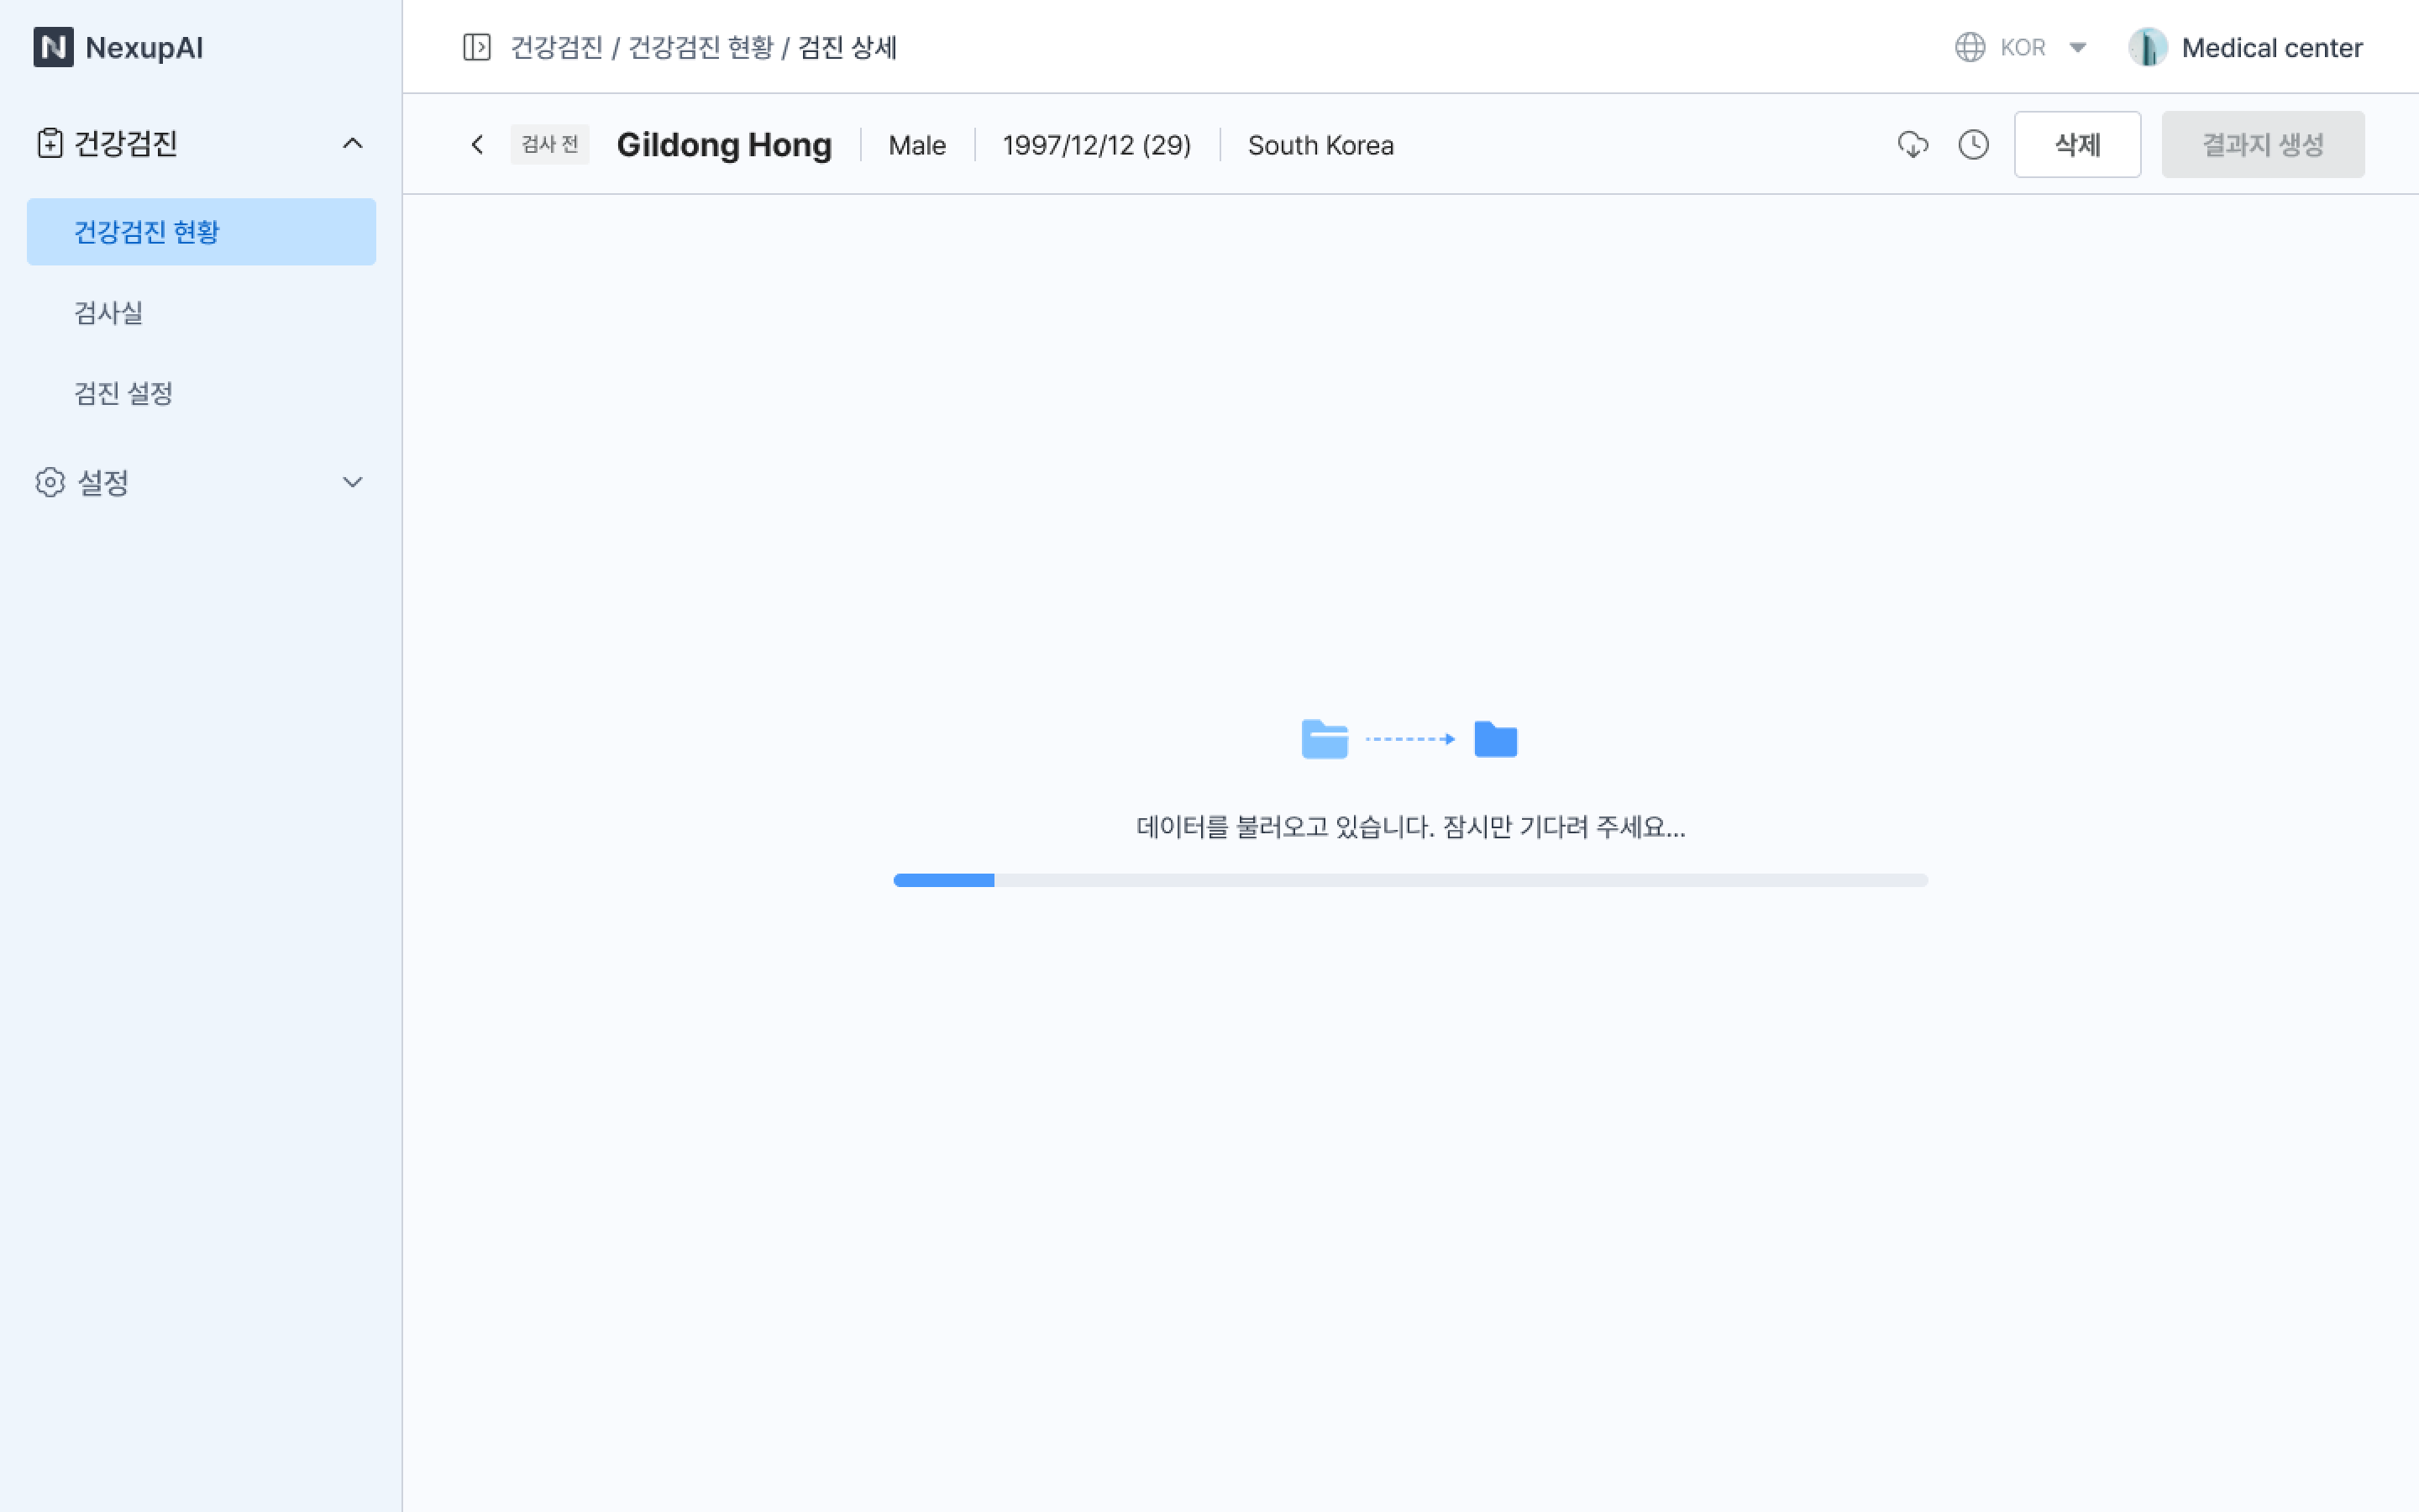Image resolution: width=2419 pixels, height=1512 pixels.
Task: Click the data loading progress bar
Action: [1409, 880]
